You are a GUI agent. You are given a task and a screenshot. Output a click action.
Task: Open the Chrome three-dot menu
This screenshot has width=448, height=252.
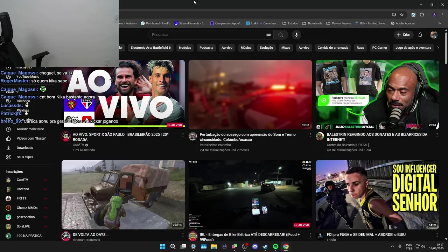click(442, 15)
